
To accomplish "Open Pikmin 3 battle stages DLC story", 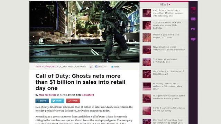I will click(166, 36).
